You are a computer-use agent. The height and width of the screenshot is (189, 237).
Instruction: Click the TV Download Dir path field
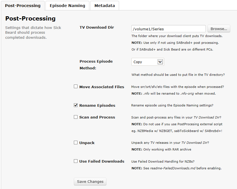[x=168, y=29]
